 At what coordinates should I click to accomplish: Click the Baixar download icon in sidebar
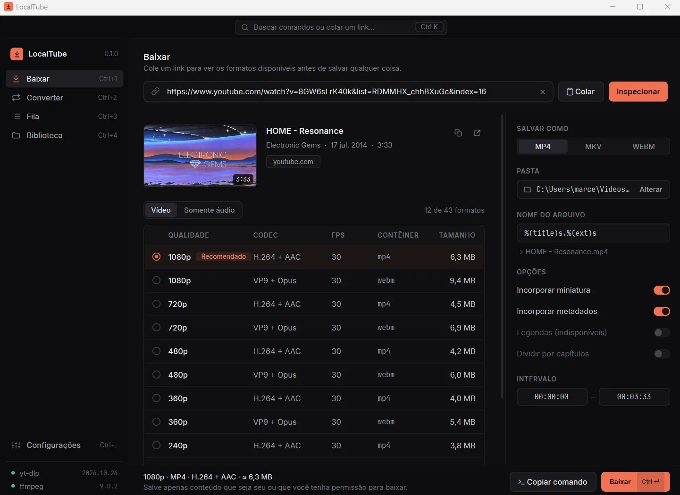click(16, 79)
